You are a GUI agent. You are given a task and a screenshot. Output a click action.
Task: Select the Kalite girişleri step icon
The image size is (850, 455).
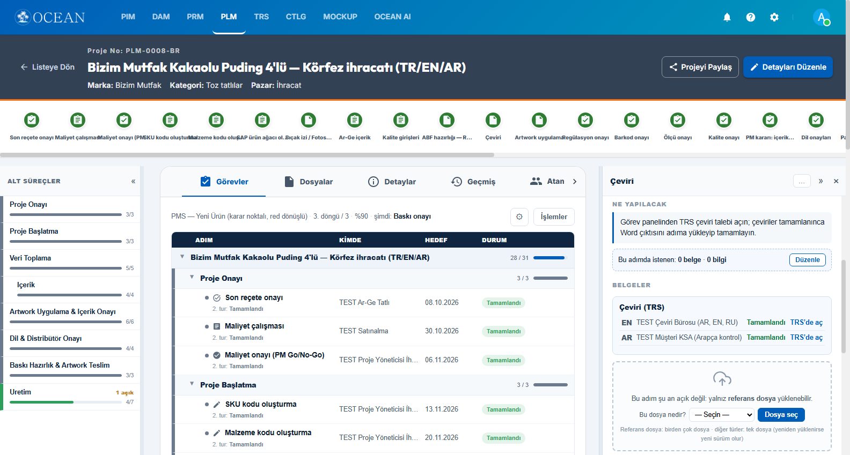401,120
